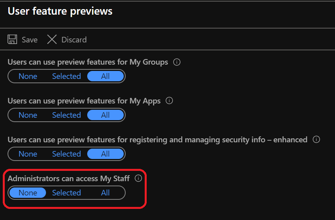Click the Save floppy disk icon
This screenshot has height=220, width=335.
12,40
